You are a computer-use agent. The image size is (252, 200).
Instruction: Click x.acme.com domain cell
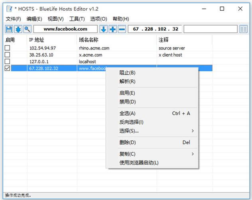coord(91,55)
